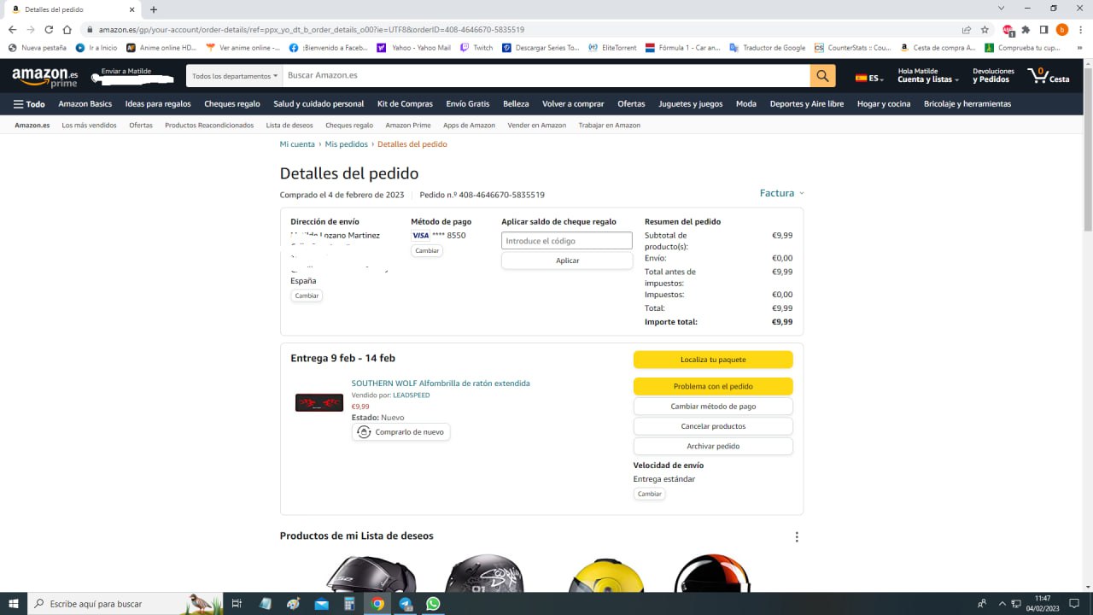Click the Chrome address bar URL
1093x615 pixels.
click(x=312, y=29)
